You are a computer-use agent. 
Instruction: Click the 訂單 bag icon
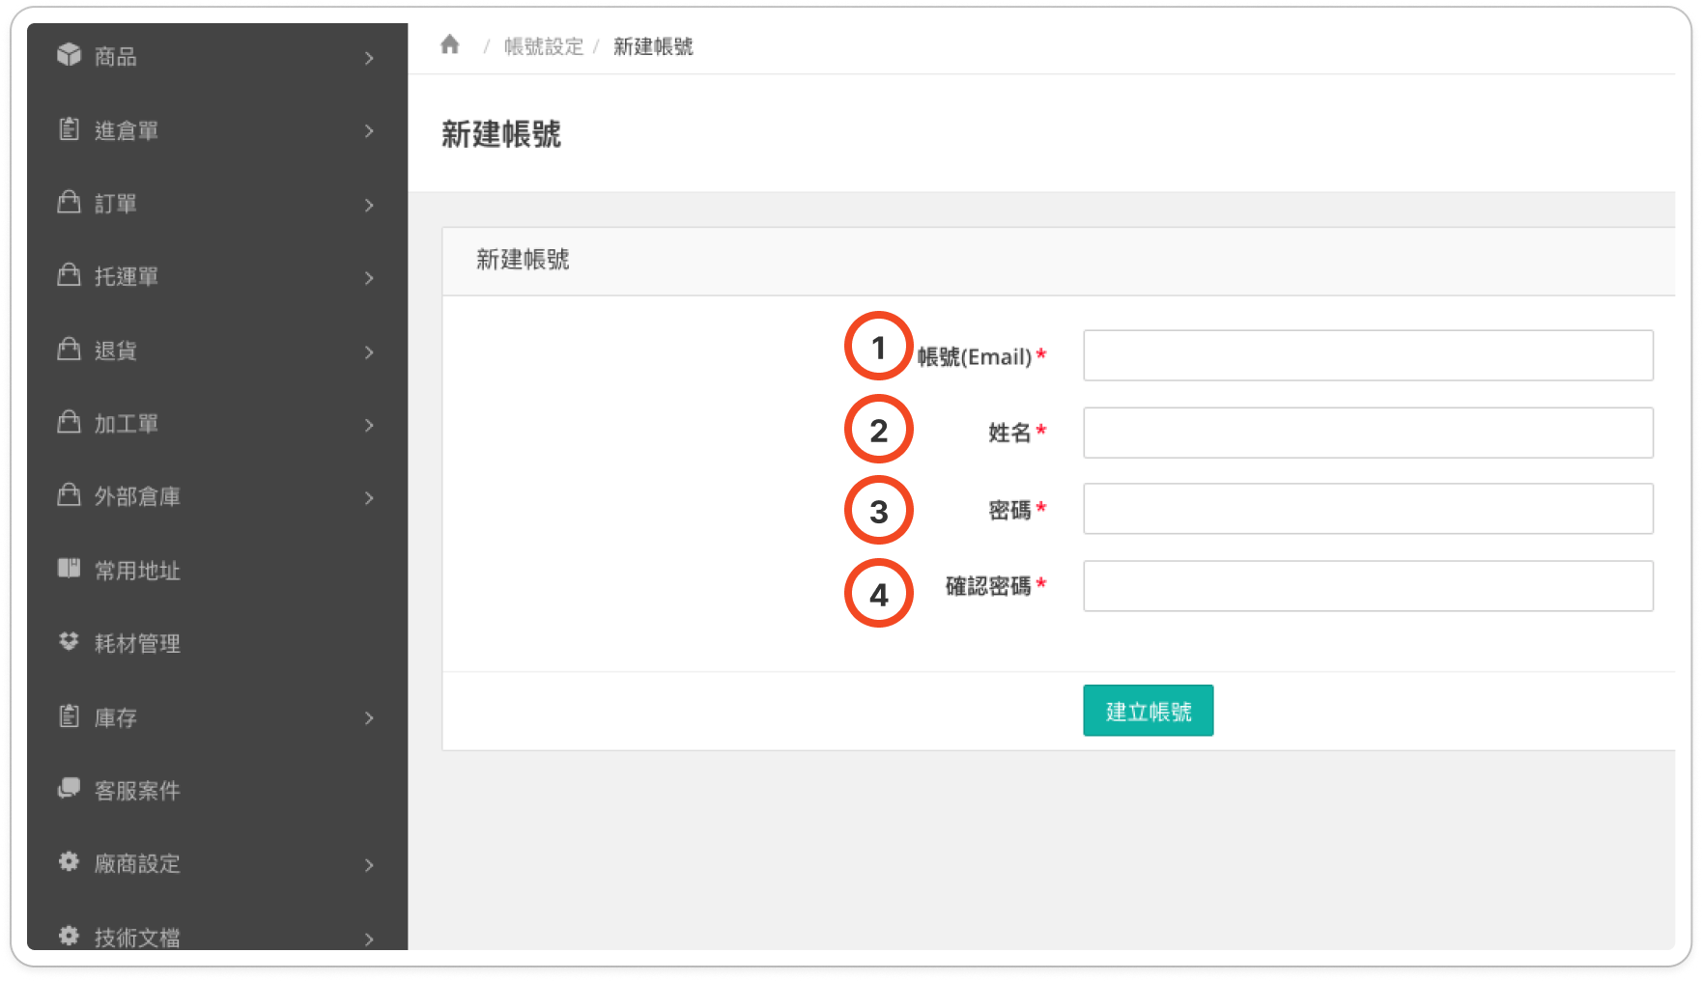click(69, 203)
